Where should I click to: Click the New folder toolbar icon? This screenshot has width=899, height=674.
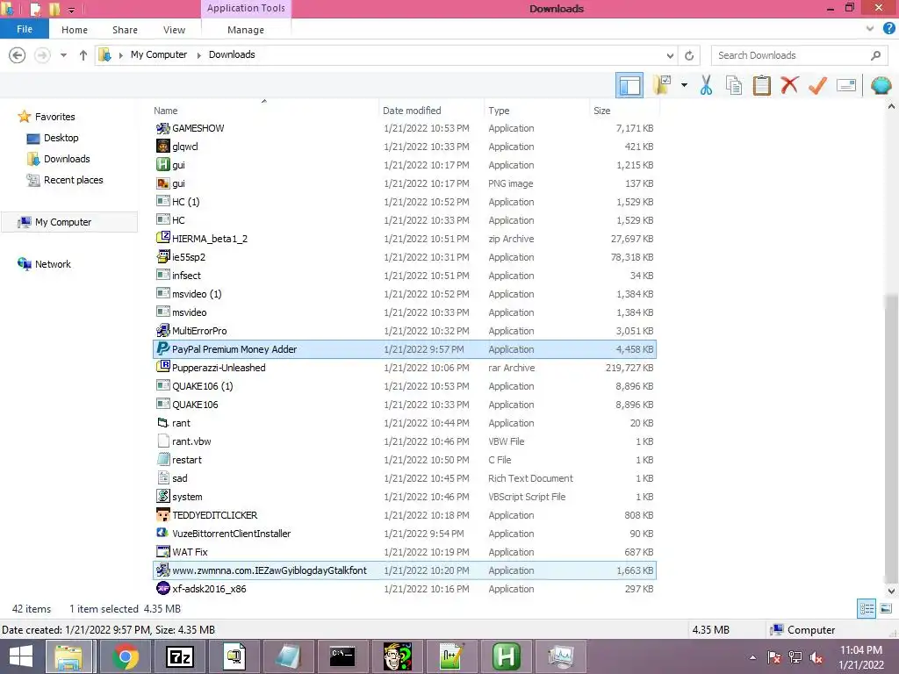tap(662, 85)
